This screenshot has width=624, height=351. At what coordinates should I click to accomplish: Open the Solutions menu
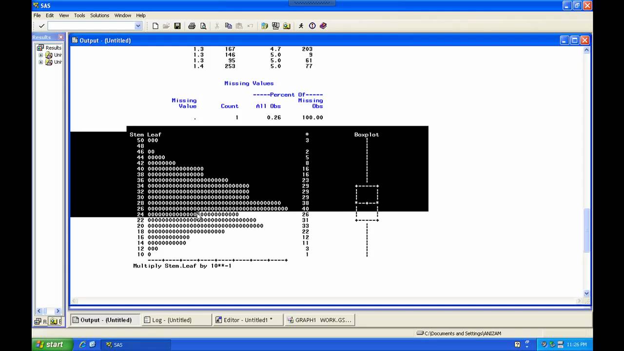coord(99,16)
